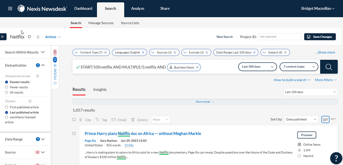The height and width of the screenshot is (165, 343).
Task: Click the Nexis Newsdesk logo
Action: [x=42, y=8]
